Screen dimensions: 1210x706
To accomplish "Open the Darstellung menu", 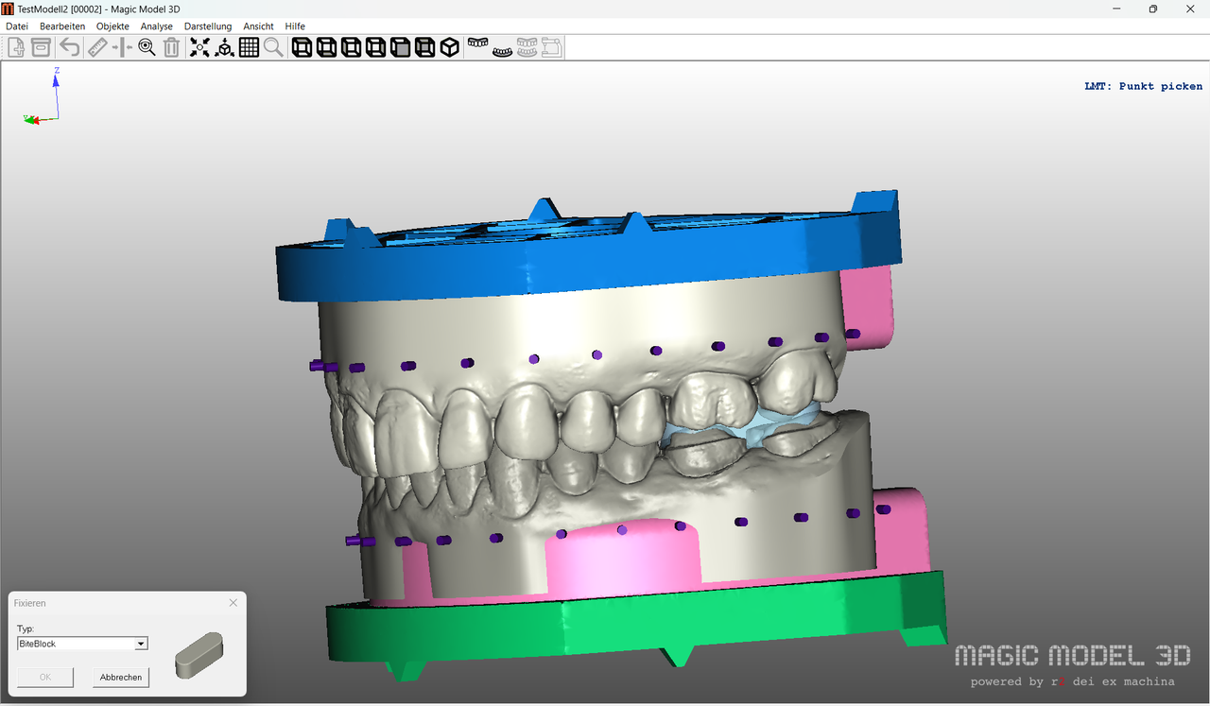I will tap(208, 26).
